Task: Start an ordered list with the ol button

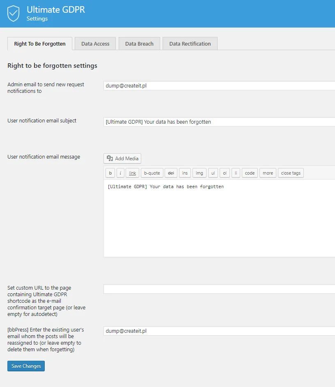Action: click(225, 173)
